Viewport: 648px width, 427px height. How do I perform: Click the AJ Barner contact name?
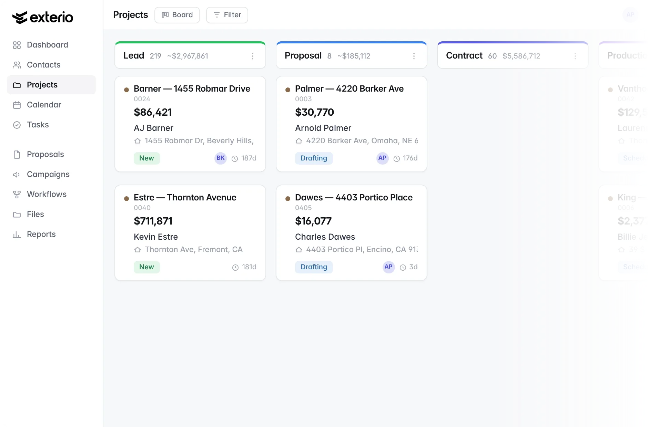point(153,128)
